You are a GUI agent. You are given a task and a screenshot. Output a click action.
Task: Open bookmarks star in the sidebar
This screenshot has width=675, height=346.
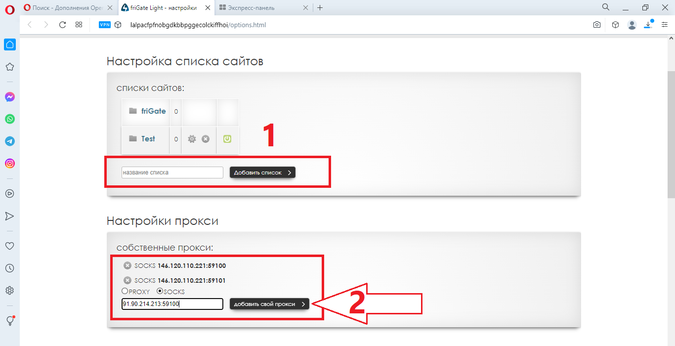pos(10,67)
